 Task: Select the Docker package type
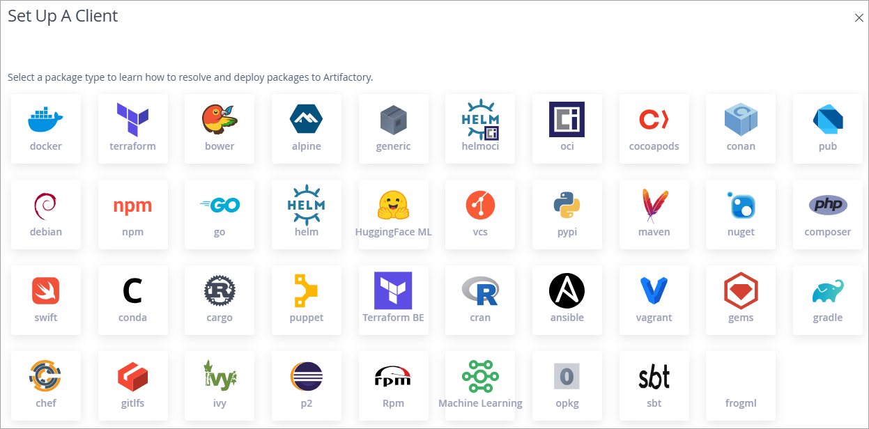pos(45,128)
